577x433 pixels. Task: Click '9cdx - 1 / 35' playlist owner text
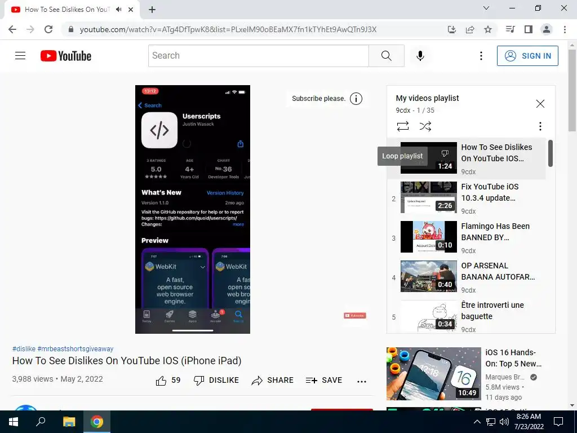415,111
